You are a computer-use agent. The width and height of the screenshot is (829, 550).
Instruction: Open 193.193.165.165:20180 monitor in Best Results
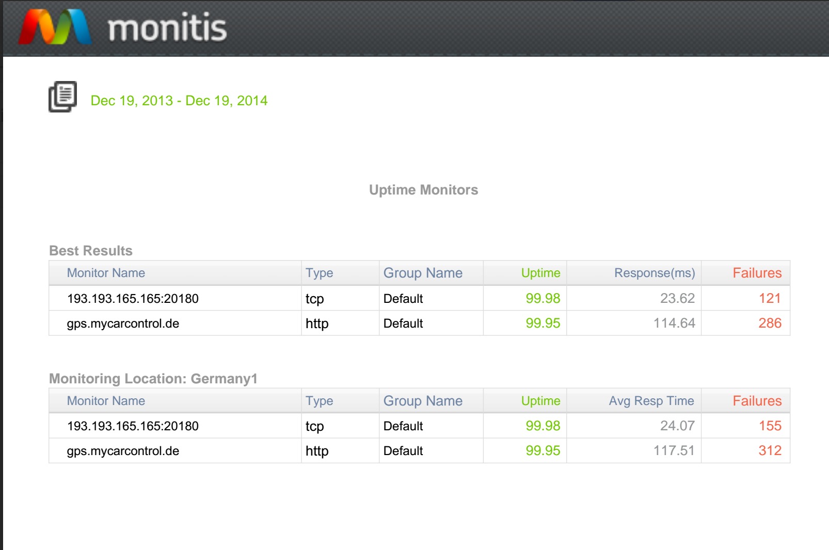pos(133,298)
